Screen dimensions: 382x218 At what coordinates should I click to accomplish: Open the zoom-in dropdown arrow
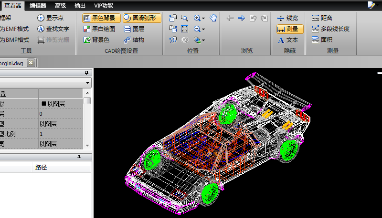(x=203, y=18)
